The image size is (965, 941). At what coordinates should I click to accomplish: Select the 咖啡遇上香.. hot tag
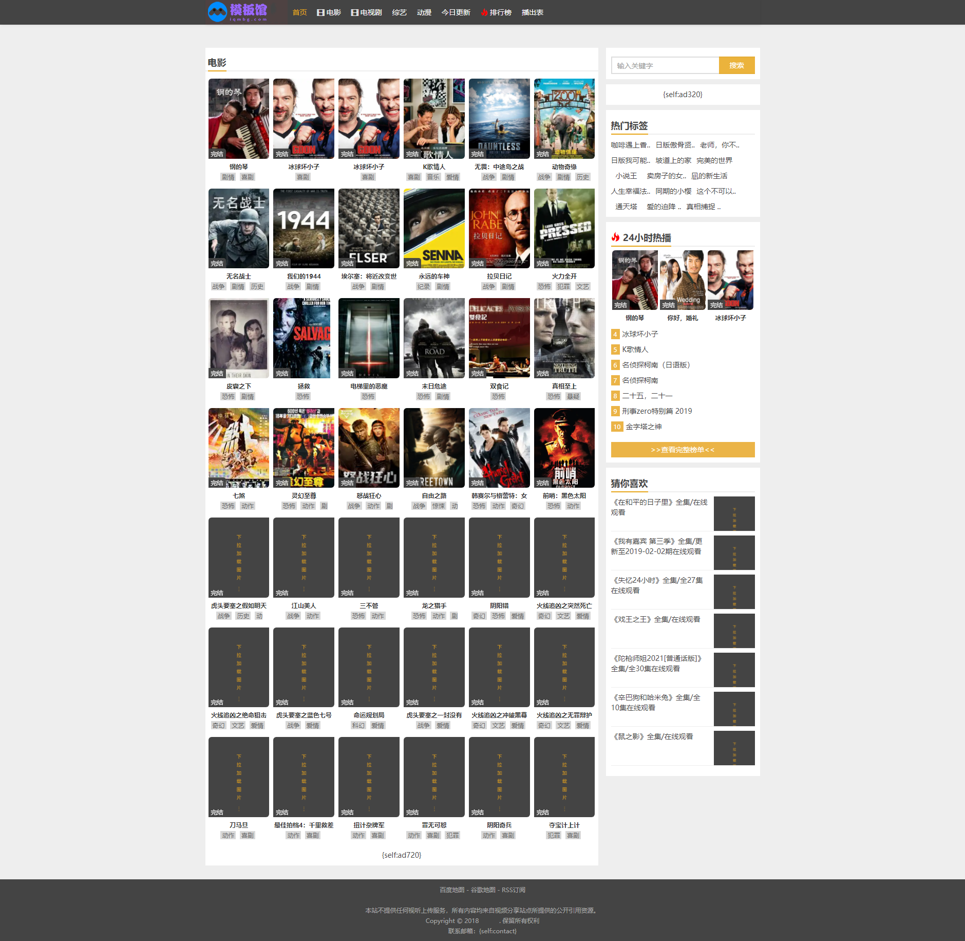630,145
